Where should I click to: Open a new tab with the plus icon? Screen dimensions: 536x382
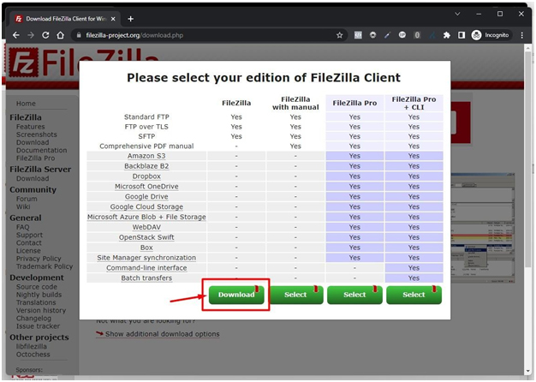[x=131, y=19]
